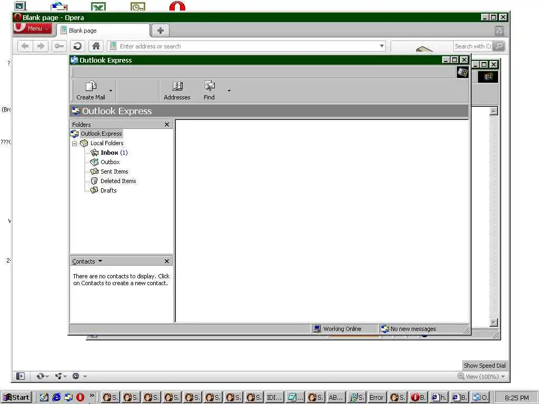539x404 pixels.
Task: Click the Windows logo throbber in Outlook Express
Action: pos(462,73)
